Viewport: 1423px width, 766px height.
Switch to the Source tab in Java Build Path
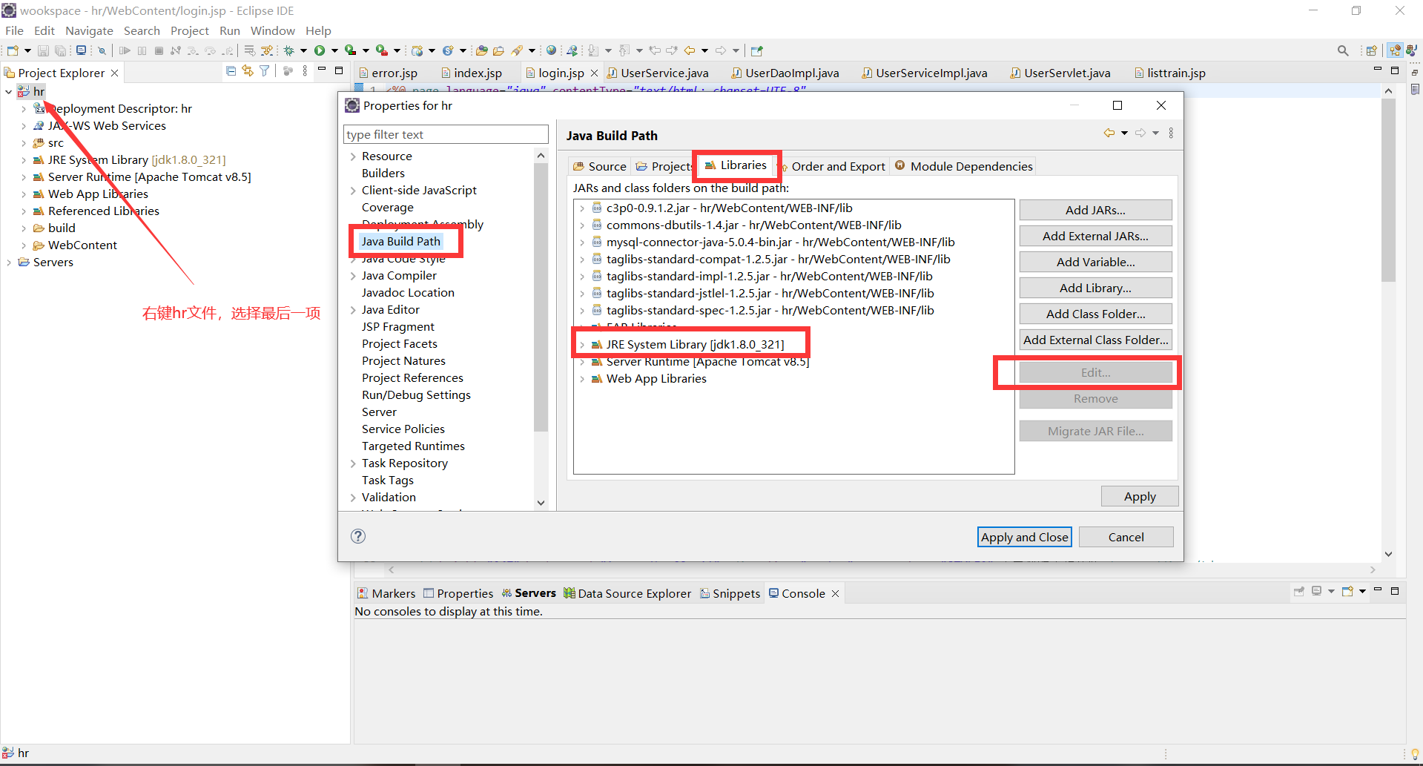click(x=599, y=166)
